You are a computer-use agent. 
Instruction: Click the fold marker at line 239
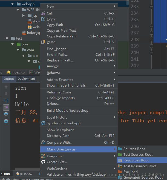click(151, 46)
